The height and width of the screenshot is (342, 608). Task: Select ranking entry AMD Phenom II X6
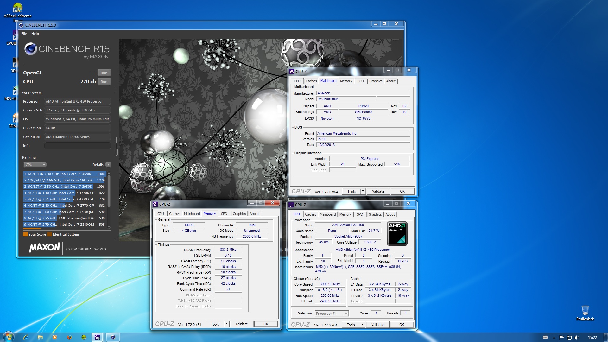(65, 218)
